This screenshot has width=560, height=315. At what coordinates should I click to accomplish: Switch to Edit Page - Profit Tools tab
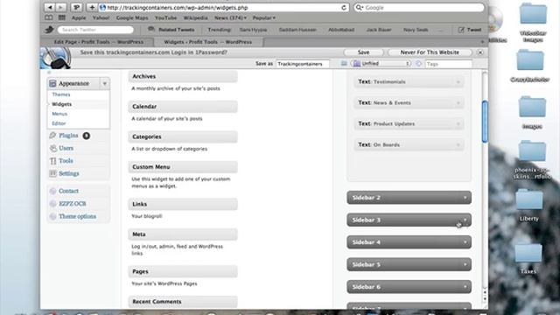point(99,42)
